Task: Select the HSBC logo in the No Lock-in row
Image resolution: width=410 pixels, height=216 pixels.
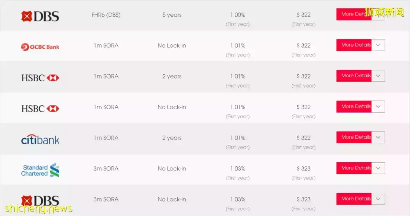Action: coord(40,109)
